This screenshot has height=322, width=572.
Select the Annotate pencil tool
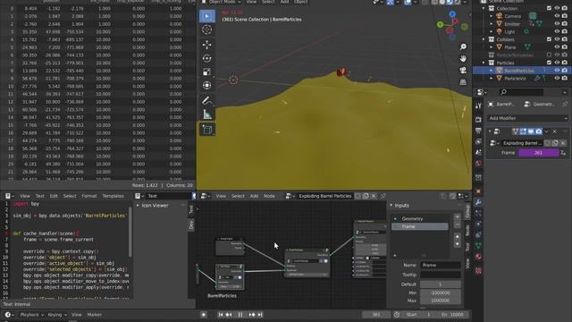(206, 100)
